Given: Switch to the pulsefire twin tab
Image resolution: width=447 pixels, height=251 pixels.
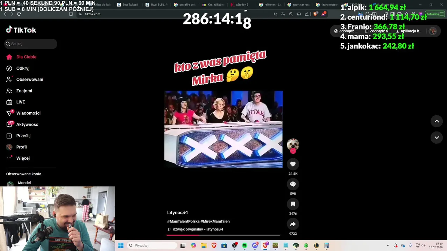Looking at the screenshot, I should coord(185,5).
